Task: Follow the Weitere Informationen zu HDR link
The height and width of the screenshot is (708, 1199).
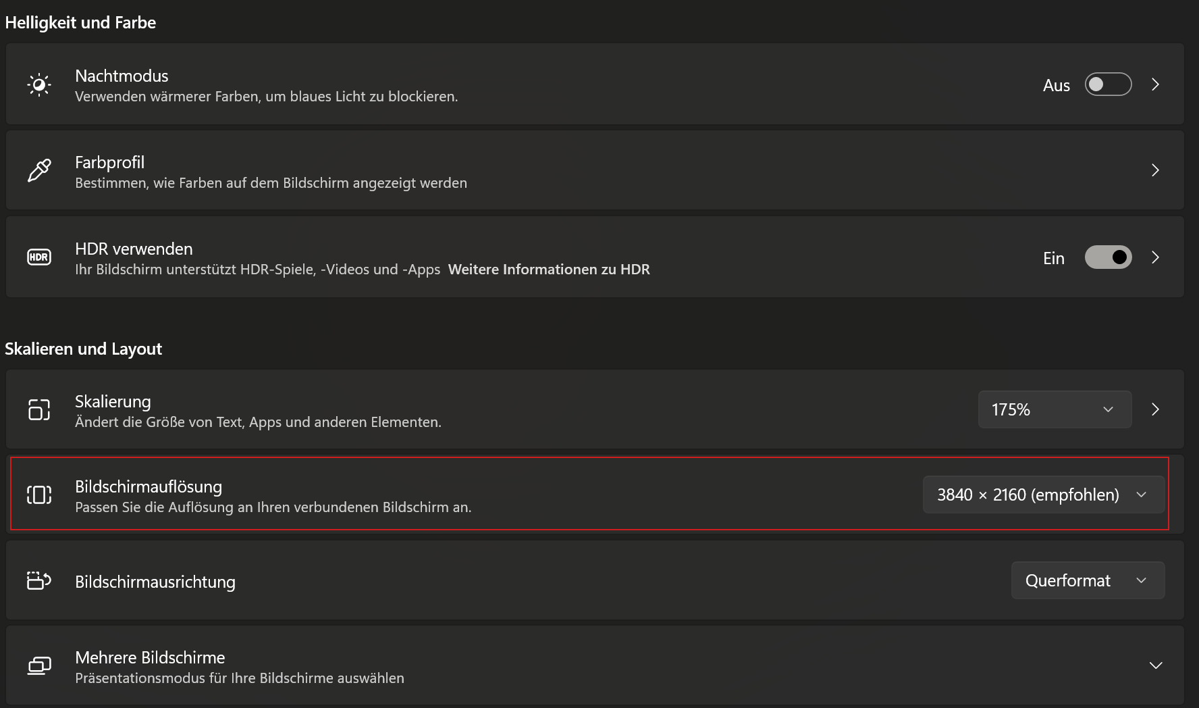Action: tap(549, 270)
